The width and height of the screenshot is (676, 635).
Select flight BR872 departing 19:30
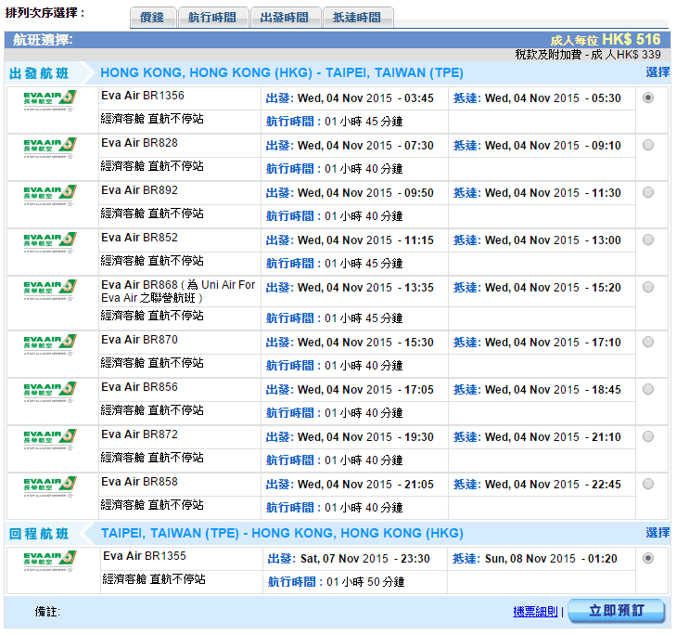click(x=647, y=436)
